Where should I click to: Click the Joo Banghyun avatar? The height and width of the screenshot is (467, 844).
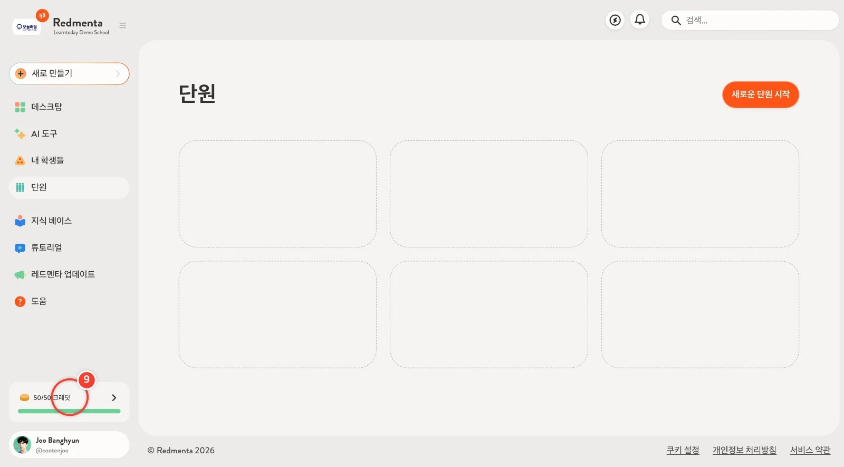click(x=22, y=444)
